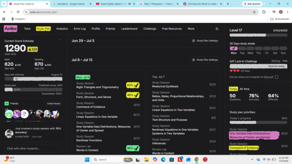Open the Analytics page
This screenshot has width=292, height=164.
(x=62, y=29)
